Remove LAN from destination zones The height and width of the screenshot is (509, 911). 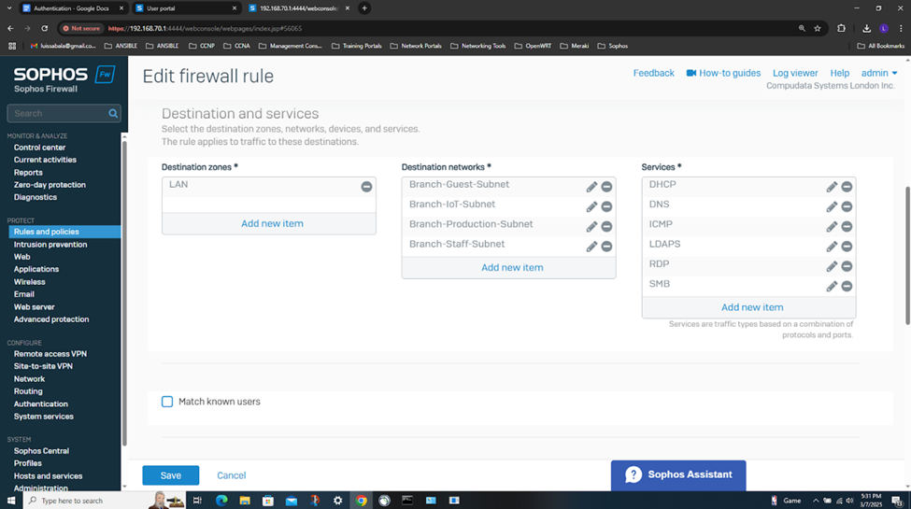point(366,187)
